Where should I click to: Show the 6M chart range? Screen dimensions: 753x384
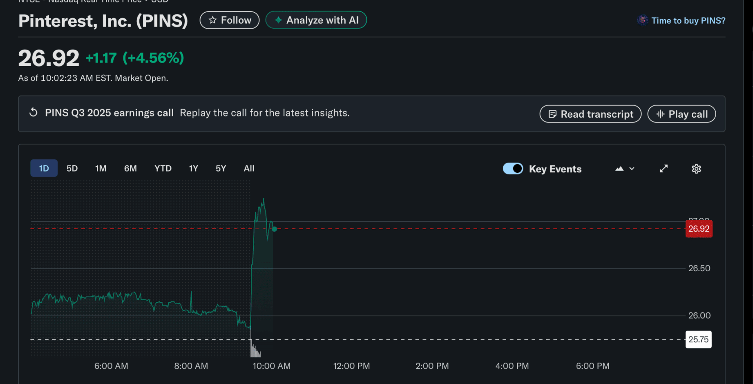[130, 168]
